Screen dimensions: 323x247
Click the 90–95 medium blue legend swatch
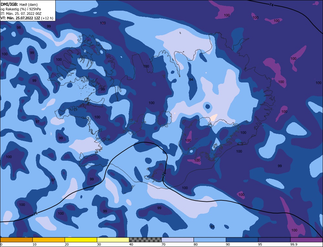click(242, 240)
